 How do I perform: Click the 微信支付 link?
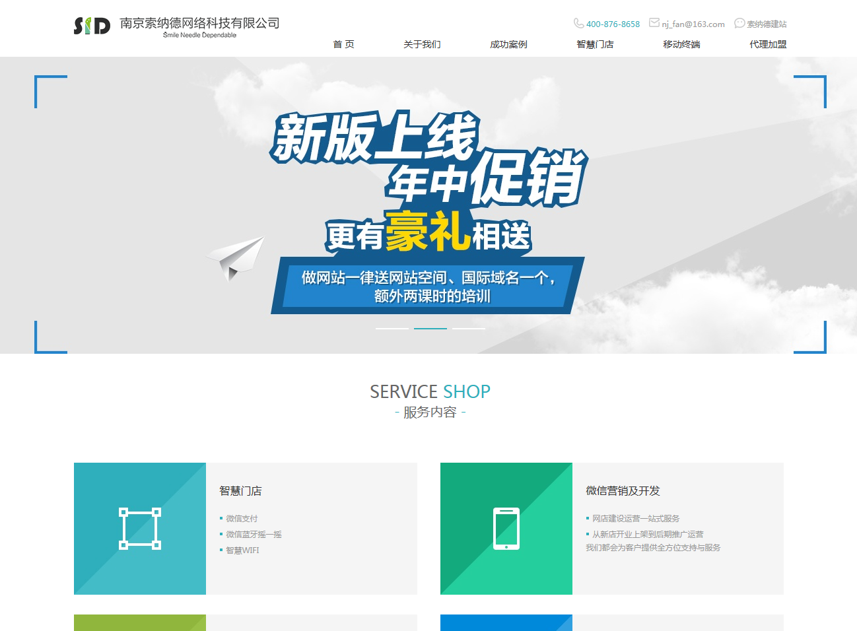pyautogui.click(x=242, y=518)
